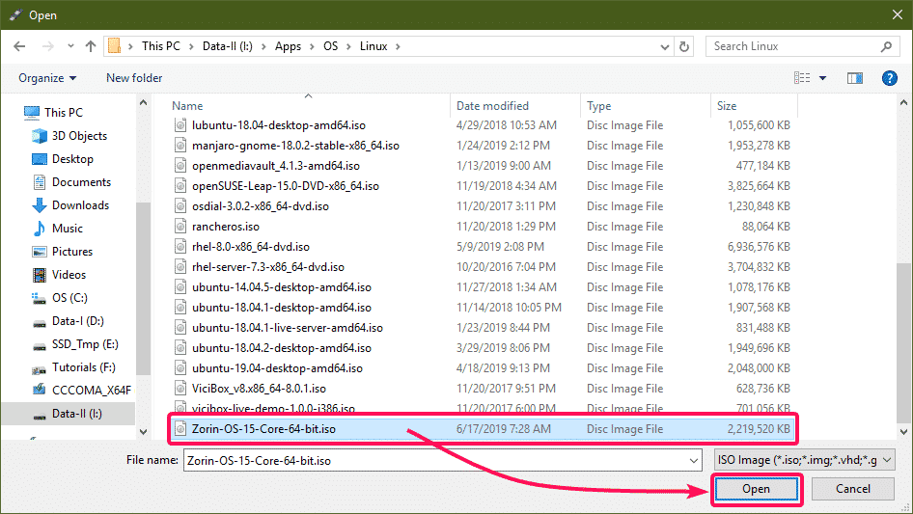
Task: Click the search magnifier icon
Action: pos(886,46)
